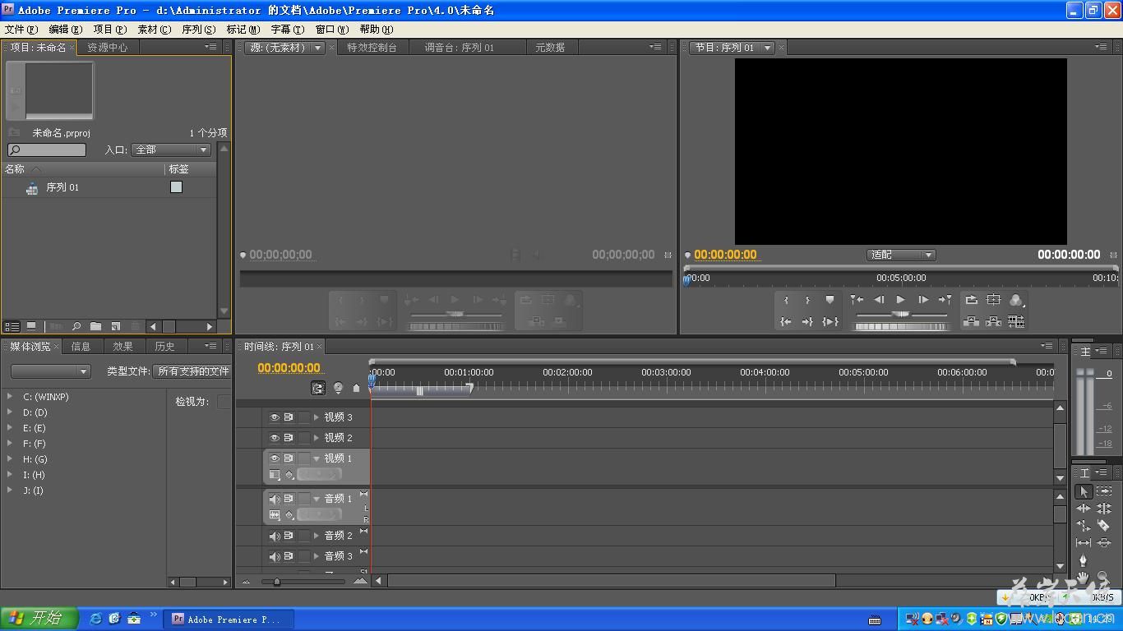Switch project panel to Icon view
1123x631 pixels.
pos(31,327)
